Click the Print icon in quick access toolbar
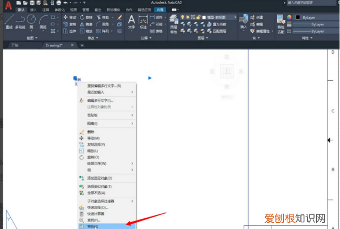The image size is (340, 229). 59,3
